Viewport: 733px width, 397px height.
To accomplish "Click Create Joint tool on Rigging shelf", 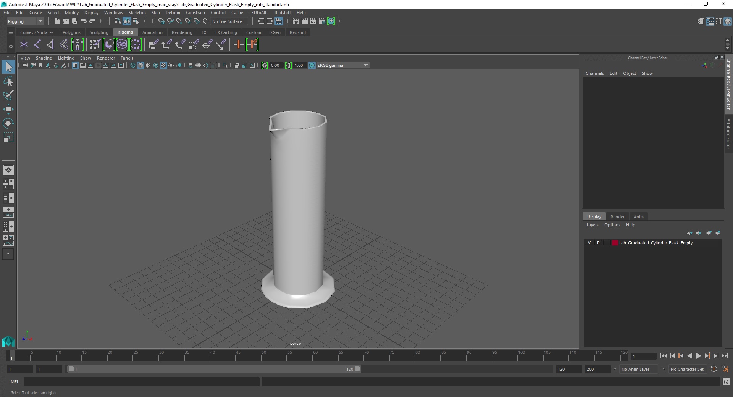I will pos(37,45).
